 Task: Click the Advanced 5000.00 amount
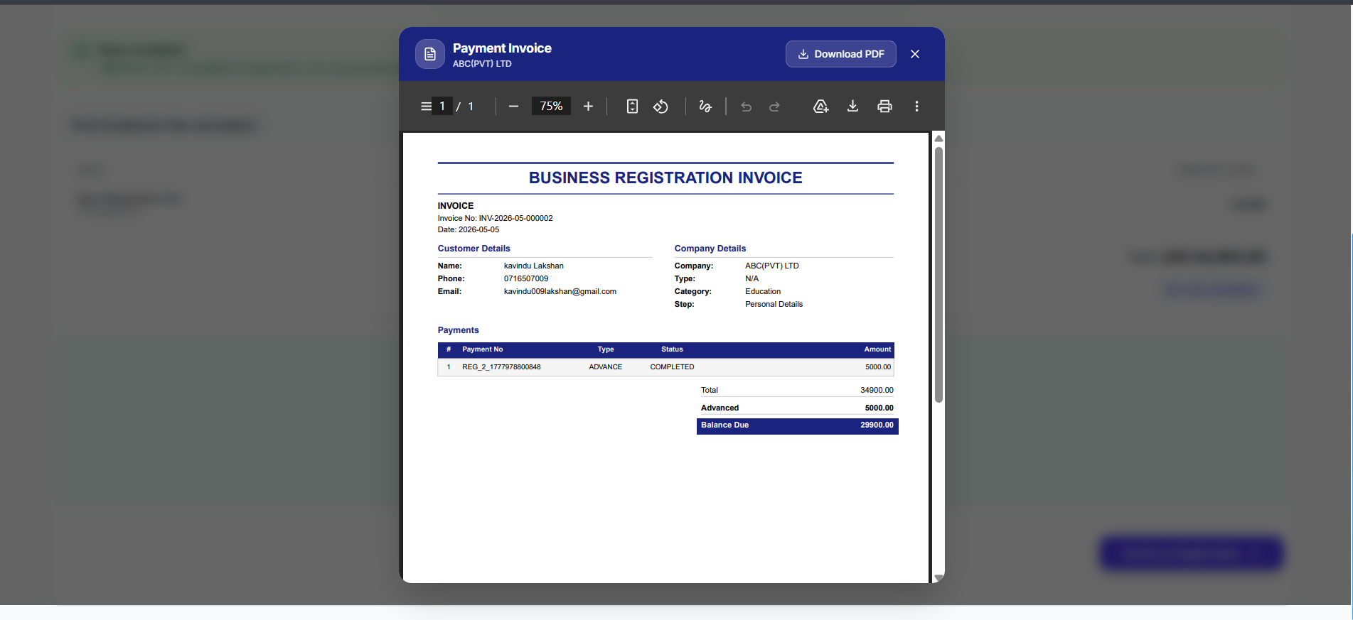click(x=879, y=408)
